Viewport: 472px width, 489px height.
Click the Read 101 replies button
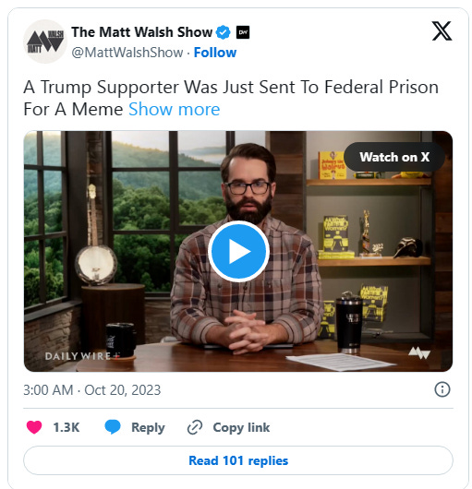click(238, 460)
